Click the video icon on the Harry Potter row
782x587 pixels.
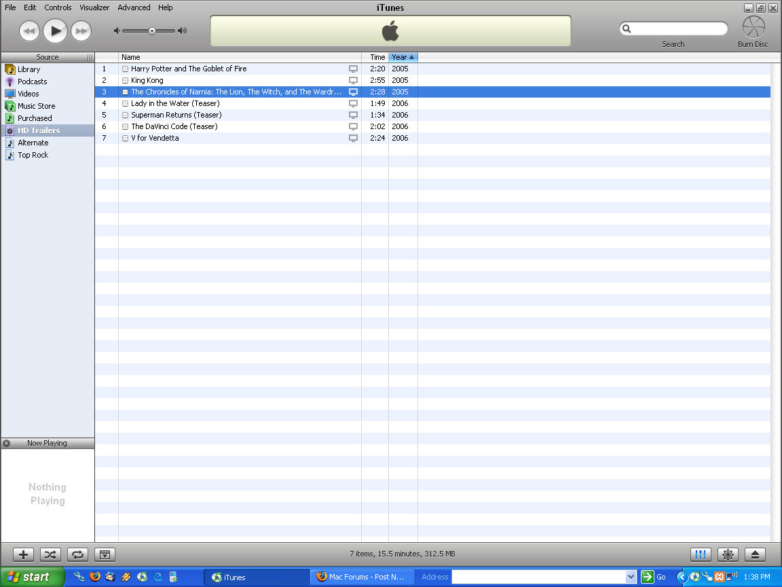[x=353, y=69]
